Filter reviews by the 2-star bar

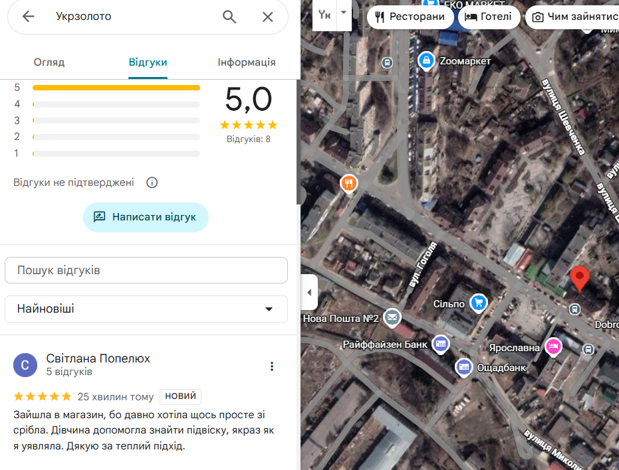click(116, 137)
